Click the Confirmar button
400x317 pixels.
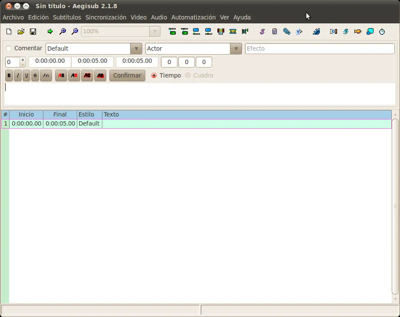pyautogui.click(x=127, y=76)
